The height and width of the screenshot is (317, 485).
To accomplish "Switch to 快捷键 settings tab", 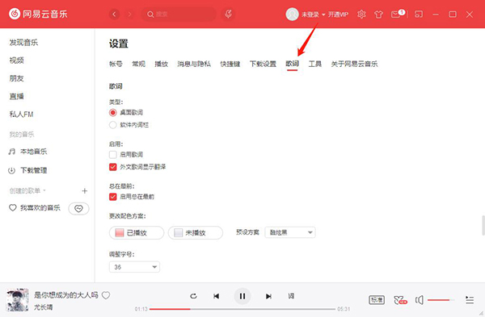I will click(230, 64).
